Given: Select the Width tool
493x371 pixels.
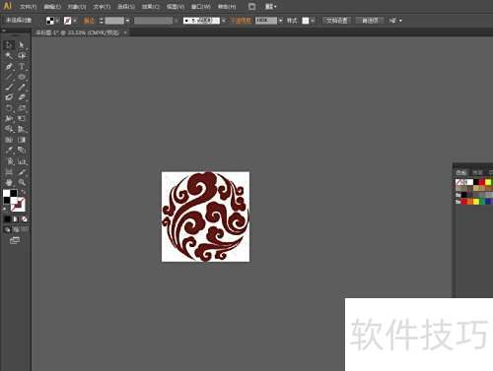Looking at the screenshot, I should [9, 118].
